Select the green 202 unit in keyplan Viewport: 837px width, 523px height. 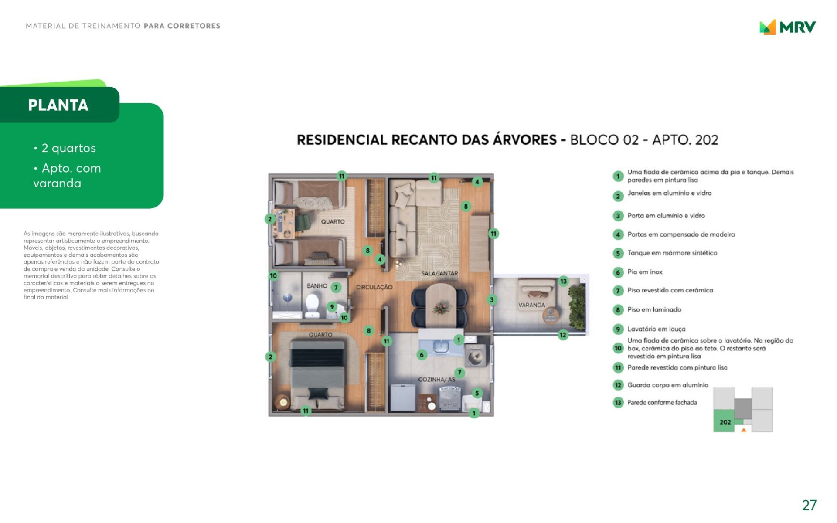click(725, 421)
